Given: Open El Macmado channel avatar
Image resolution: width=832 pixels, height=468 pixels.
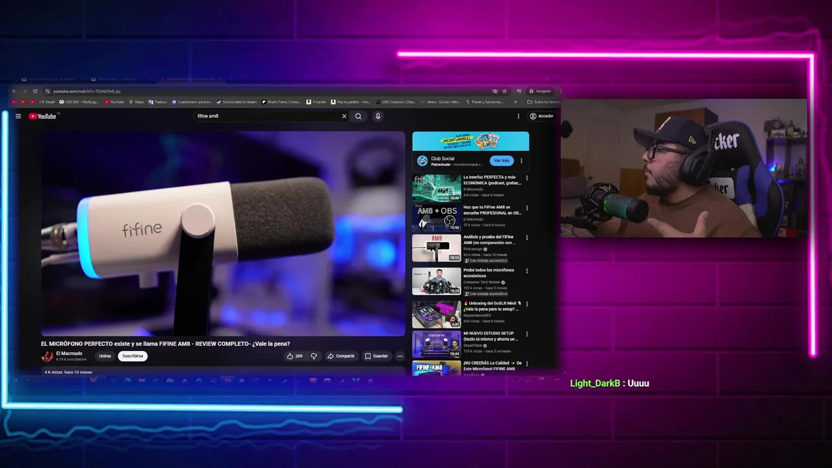Looking at the screenshot, I should point(47,356).
